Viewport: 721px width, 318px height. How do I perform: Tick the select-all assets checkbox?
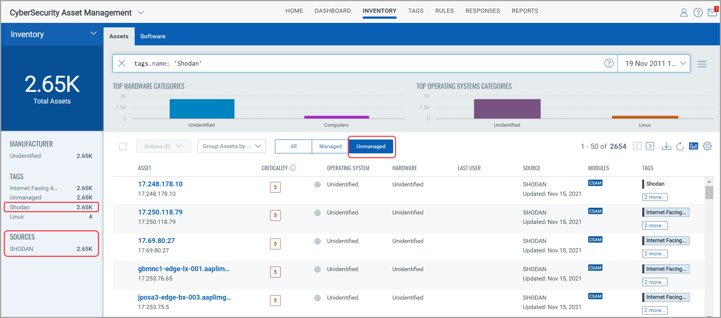[x=123, y=146]
